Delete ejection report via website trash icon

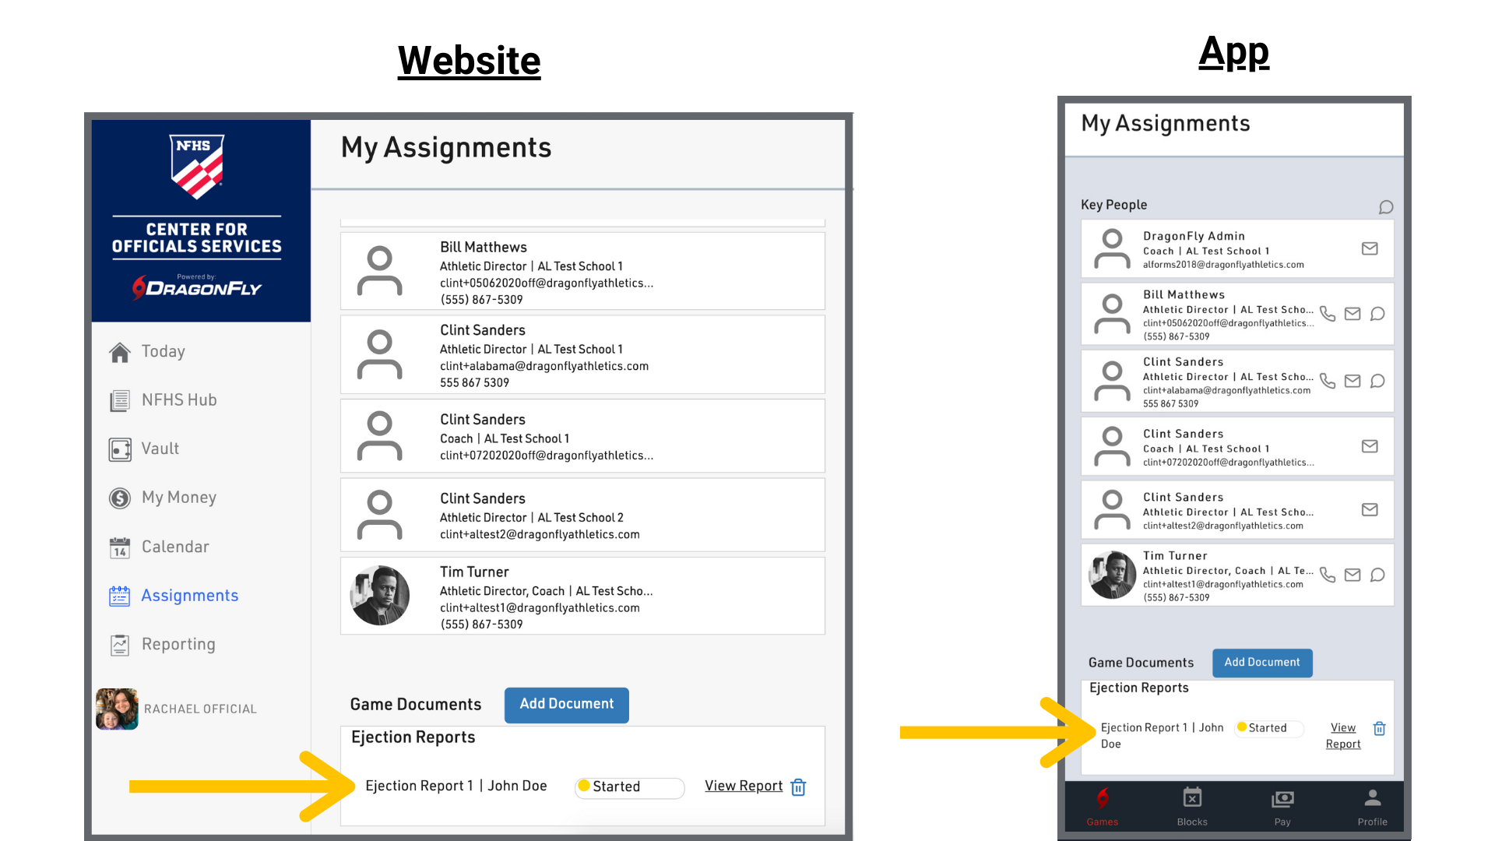pyautogui.click(x=798, y=787)
